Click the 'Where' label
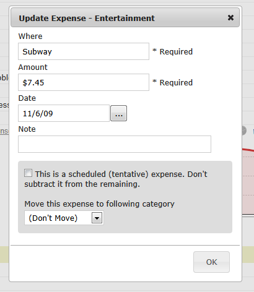This screenshot has width=254, height=292. 30,36
